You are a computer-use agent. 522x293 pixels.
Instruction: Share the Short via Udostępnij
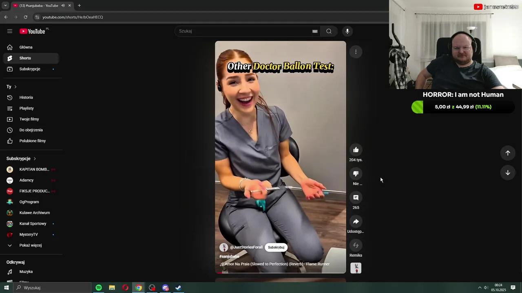pos(356,221)
